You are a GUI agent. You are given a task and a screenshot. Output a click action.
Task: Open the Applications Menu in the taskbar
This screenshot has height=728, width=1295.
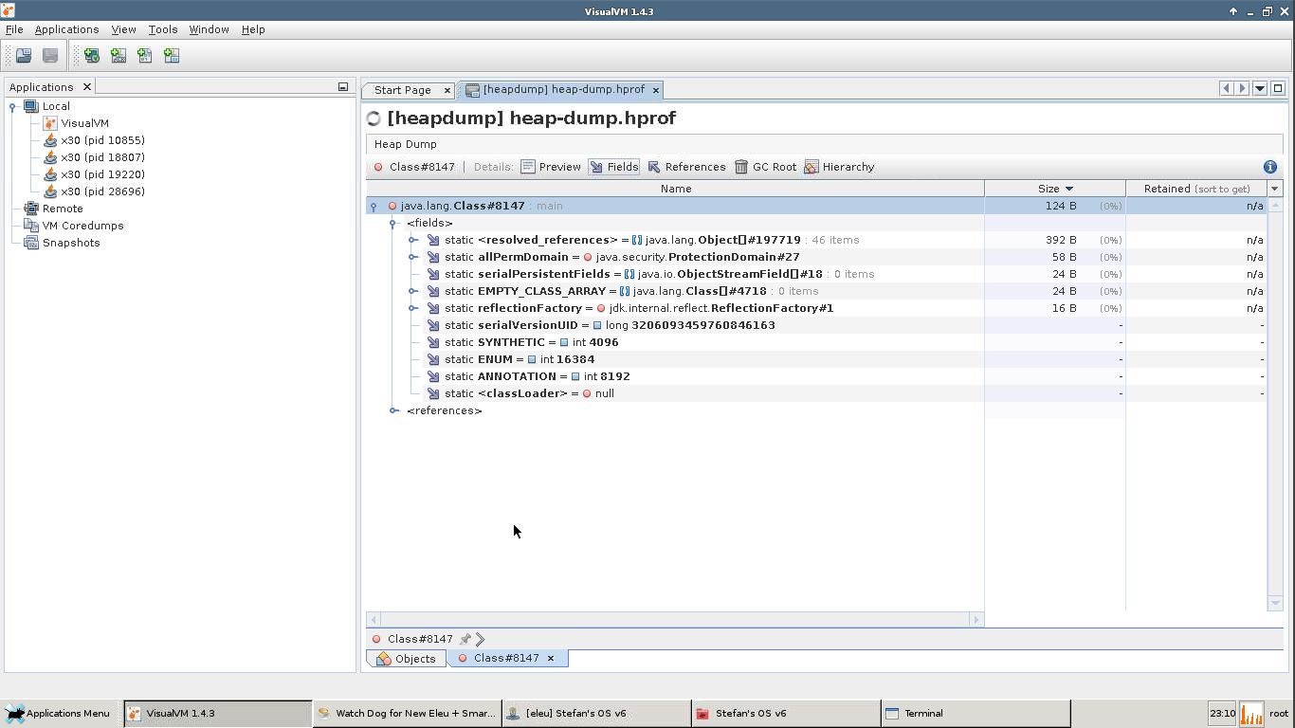pyautogui.click(x=59, y=713)
